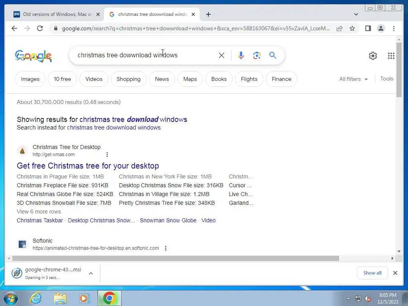
Task: Open Windows Explorer from the taskbar
Action: [61, 298]
